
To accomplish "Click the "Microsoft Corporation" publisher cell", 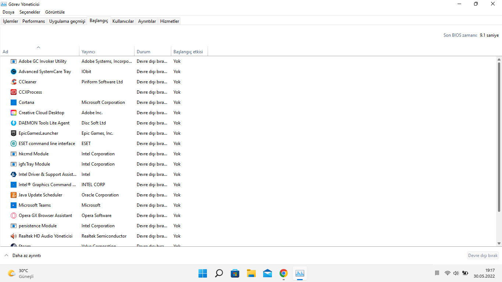I will click(103, 102).
